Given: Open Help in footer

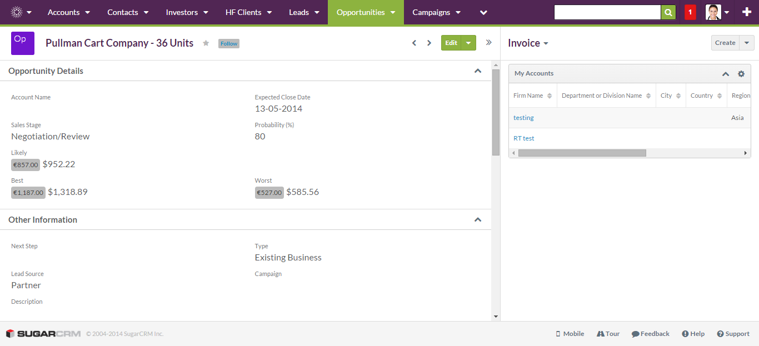Looking at the screenshot, I should (693, 334).
